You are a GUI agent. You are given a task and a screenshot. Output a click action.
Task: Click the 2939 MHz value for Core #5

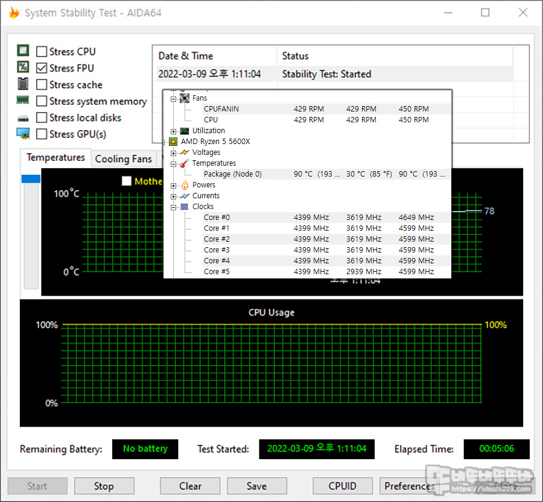tap(364, 272)
